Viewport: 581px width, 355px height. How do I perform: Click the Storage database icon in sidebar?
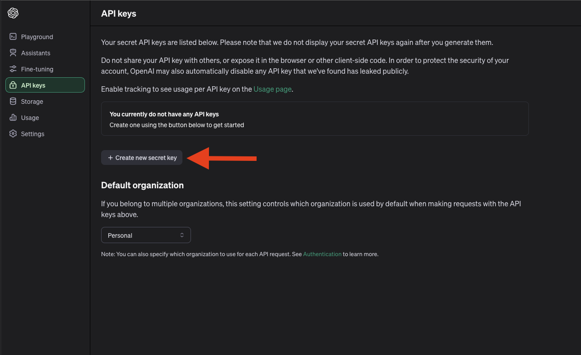point(13,102)
